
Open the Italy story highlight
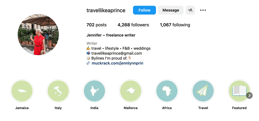coord(58,91)
